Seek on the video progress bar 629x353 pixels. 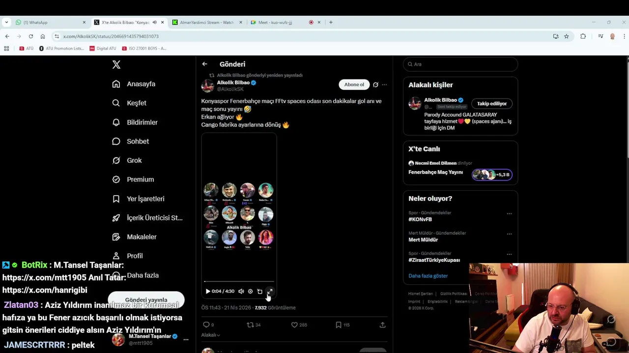[x=239, y=281]
